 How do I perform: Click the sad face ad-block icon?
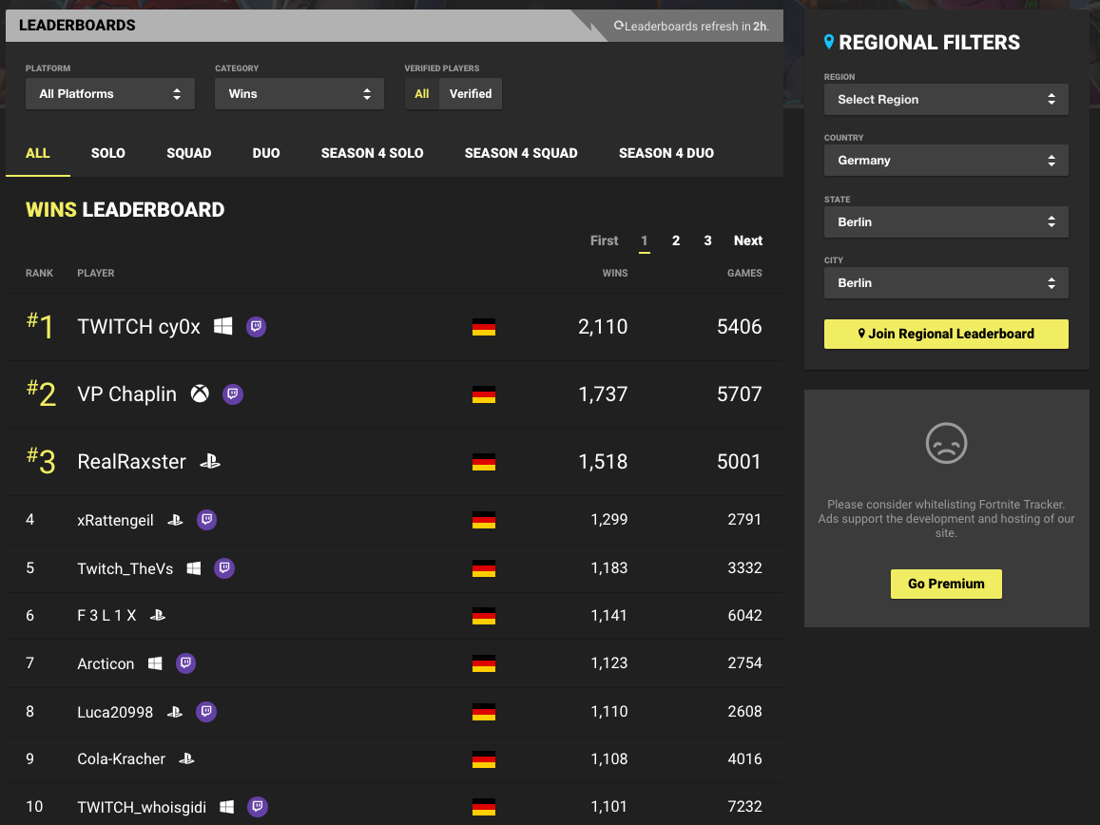tap(946, 443)
